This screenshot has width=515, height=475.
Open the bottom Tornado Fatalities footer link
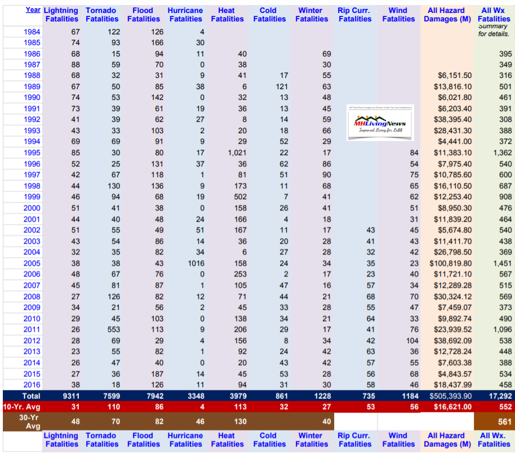[x=102, y=440]
